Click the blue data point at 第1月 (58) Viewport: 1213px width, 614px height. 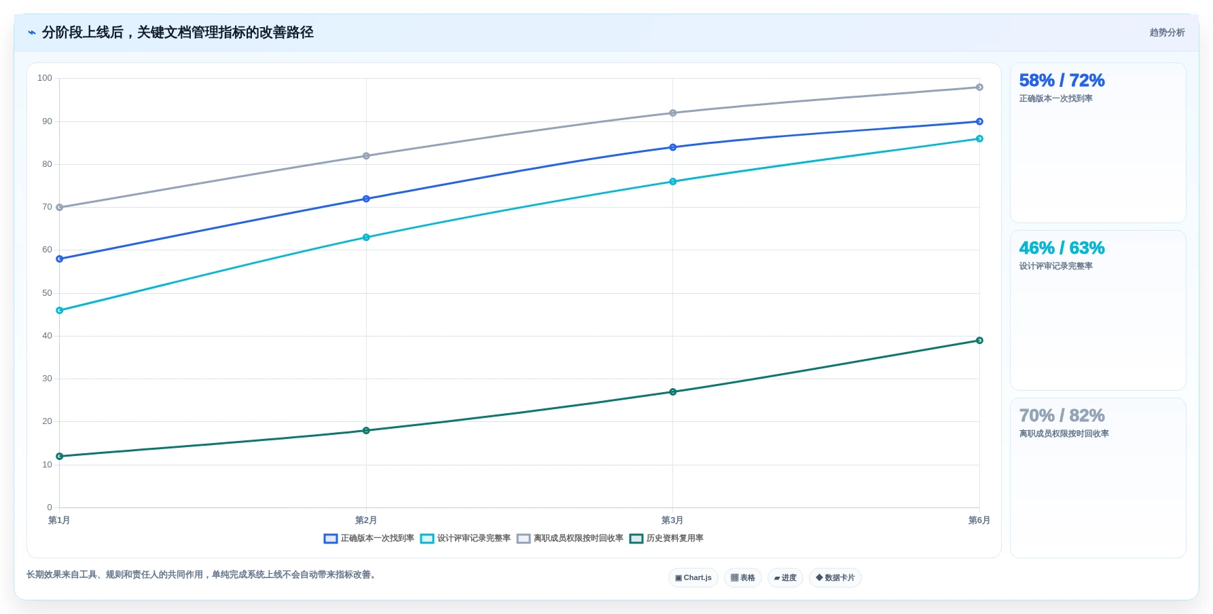tap(60, 259)
